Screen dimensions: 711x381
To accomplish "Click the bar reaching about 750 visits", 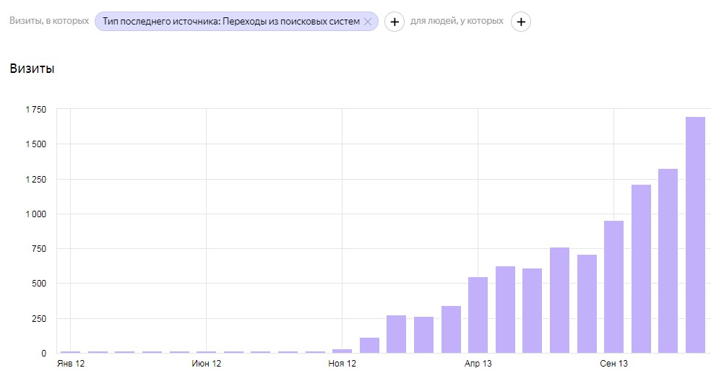I will point(559,300).
